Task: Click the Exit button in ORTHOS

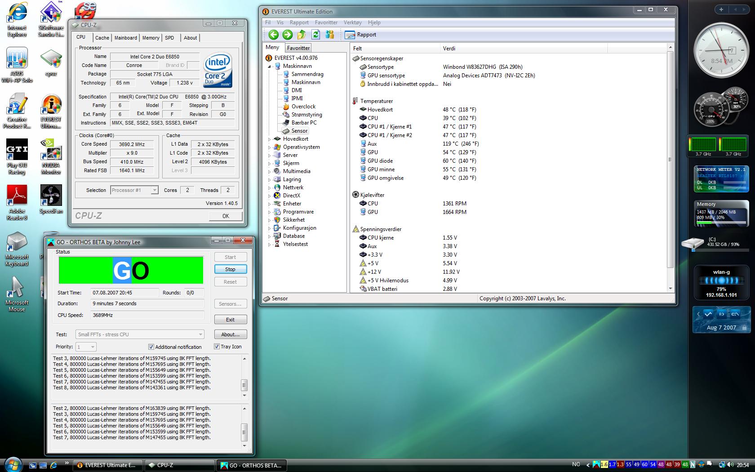Action: [230, 320]
